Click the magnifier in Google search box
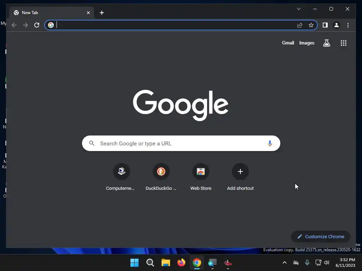This screenshot has width=362, height=271. click(x=92, y=143)
